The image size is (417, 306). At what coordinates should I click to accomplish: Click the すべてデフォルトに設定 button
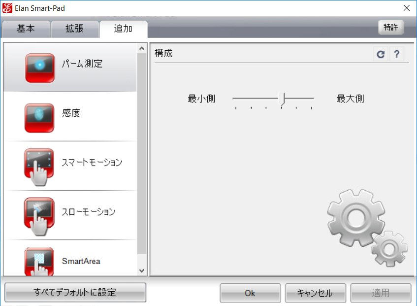tap(75, 292)
